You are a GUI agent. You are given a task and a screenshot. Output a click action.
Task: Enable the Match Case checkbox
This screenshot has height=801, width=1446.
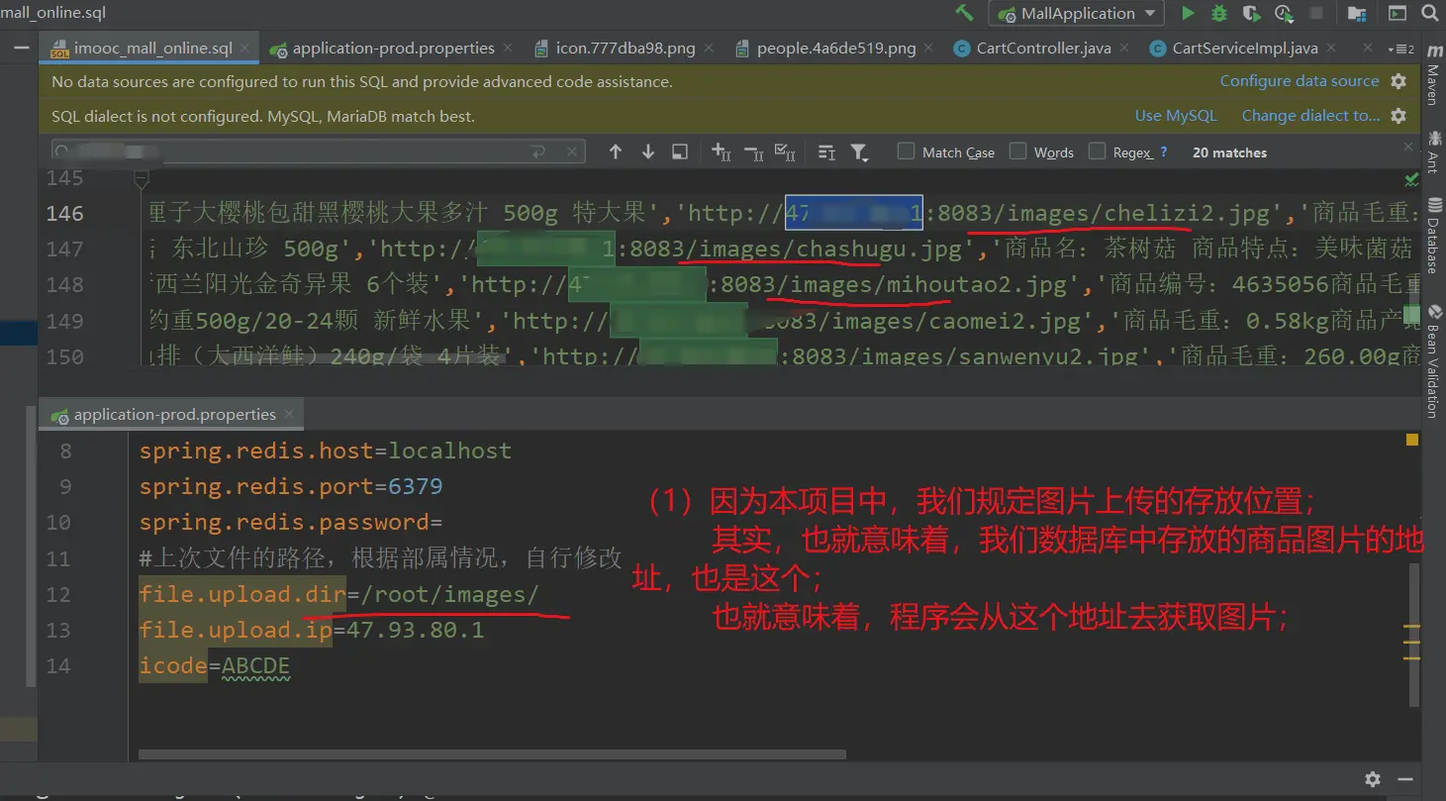[x=906, y=151]
